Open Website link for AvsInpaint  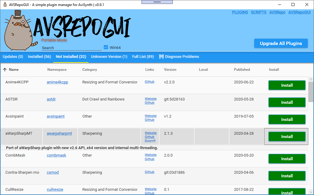click(x=151, y=116)
